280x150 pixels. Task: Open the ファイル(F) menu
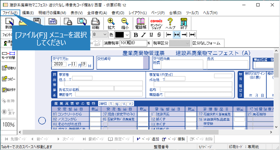[10, 13]
